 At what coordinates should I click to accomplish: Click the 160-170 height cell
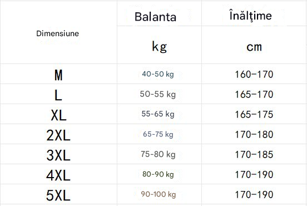254,74
